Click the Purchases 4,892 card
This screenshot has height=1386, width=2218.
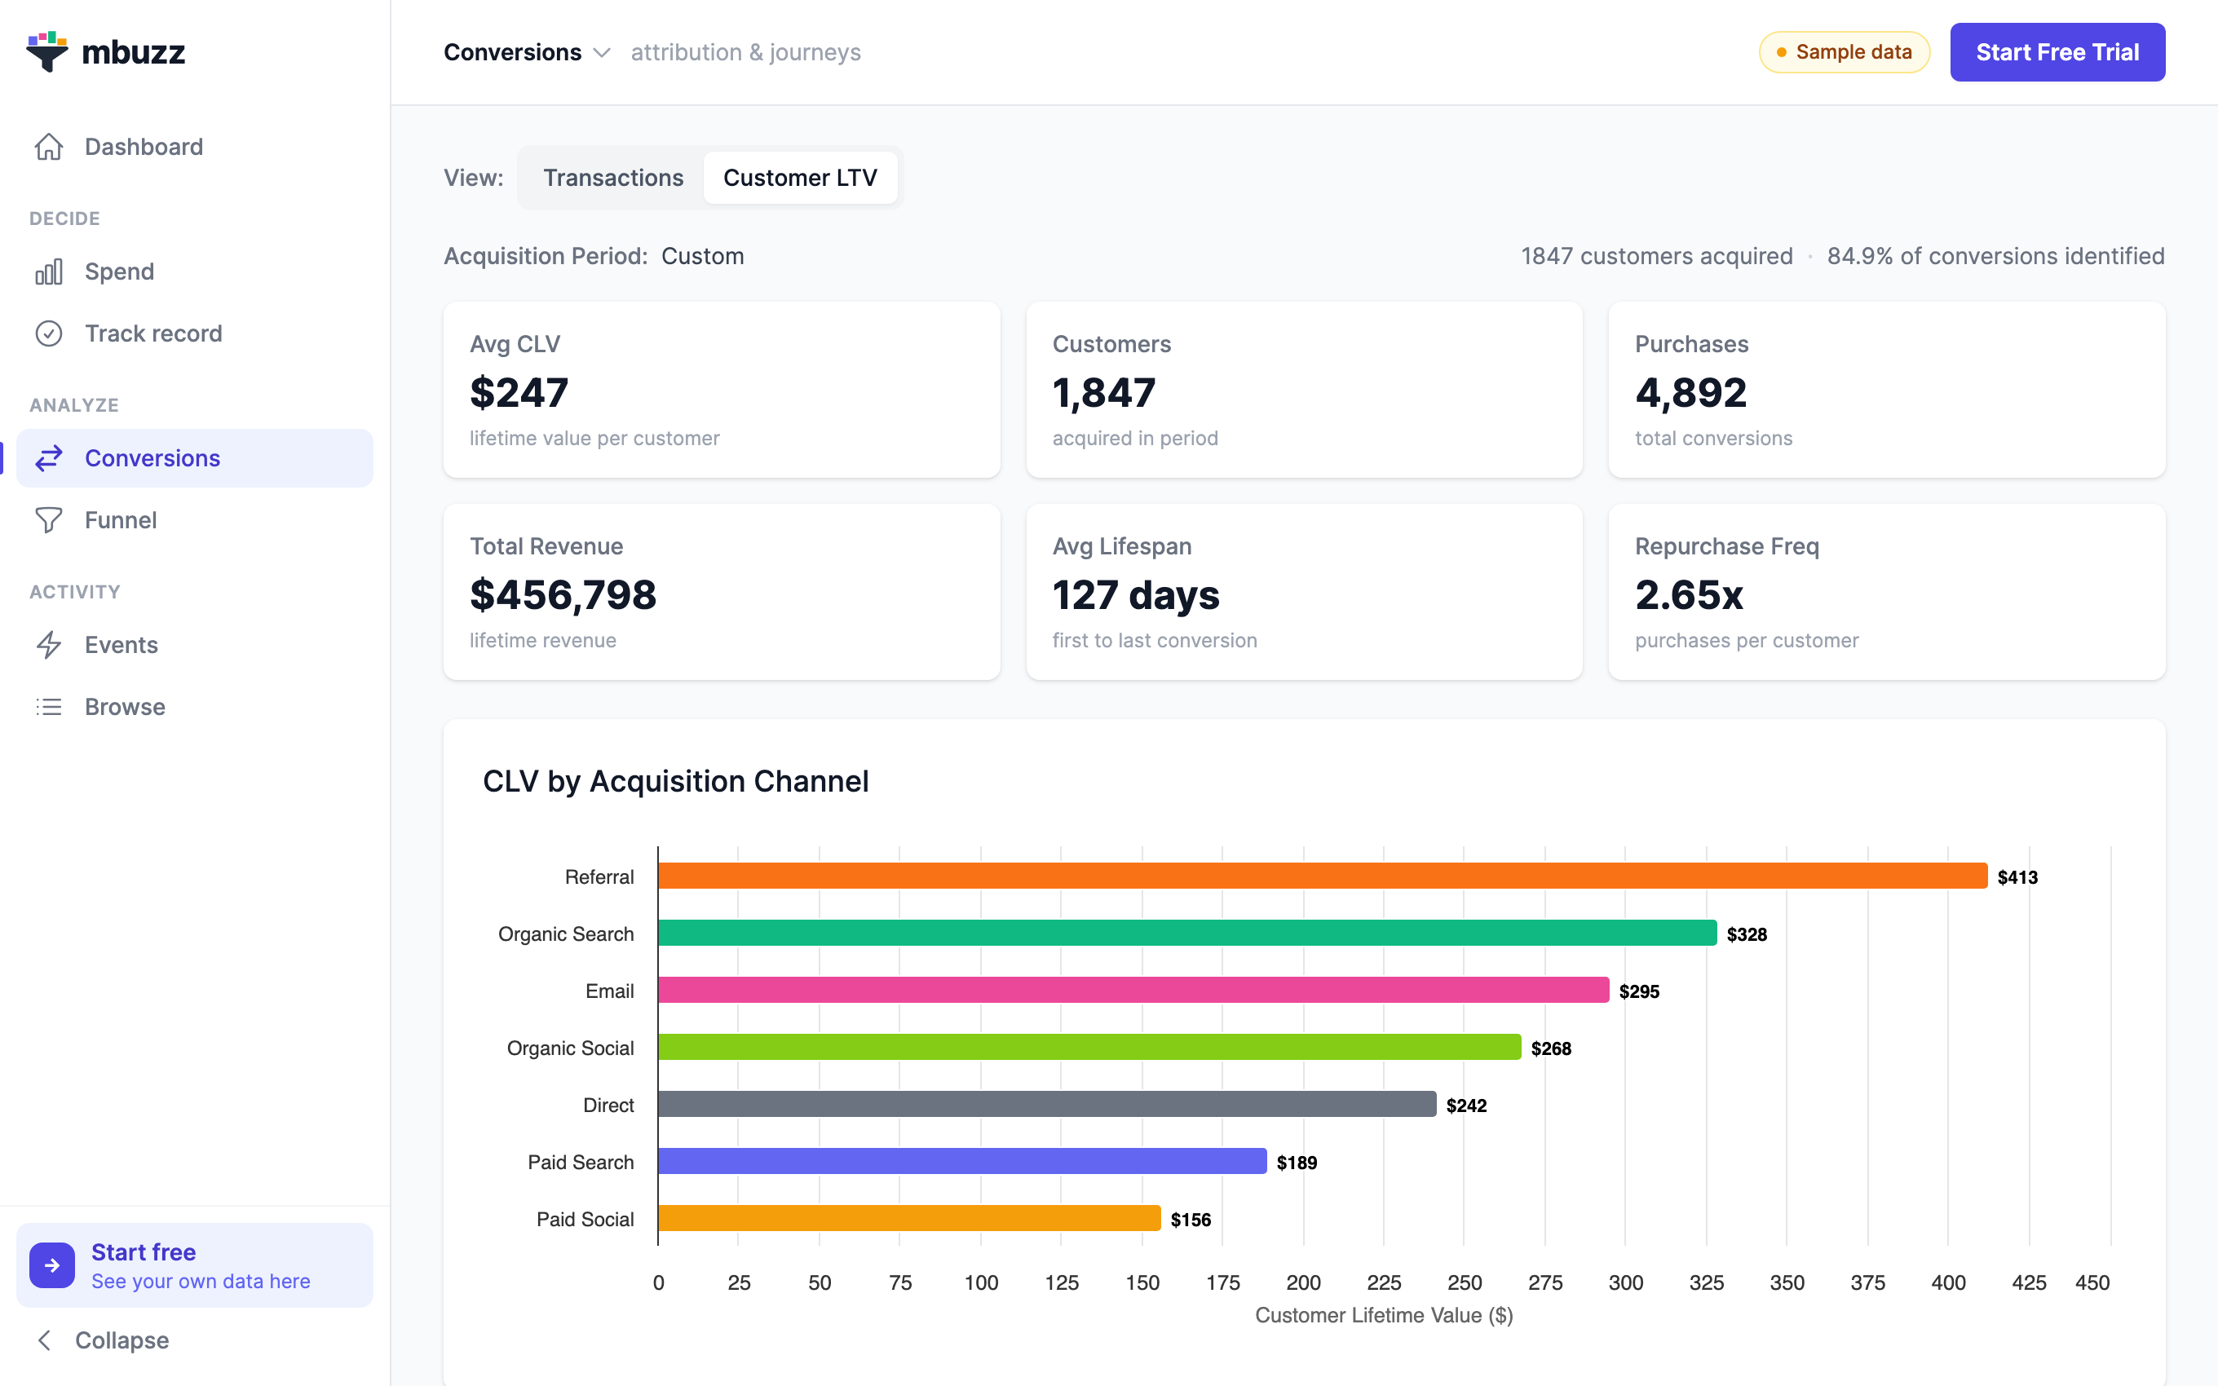(1887, 390)
